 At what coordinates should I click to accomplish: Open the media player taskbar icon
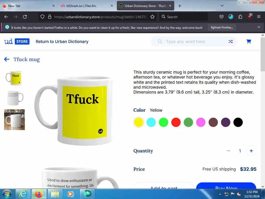(71, 194)
